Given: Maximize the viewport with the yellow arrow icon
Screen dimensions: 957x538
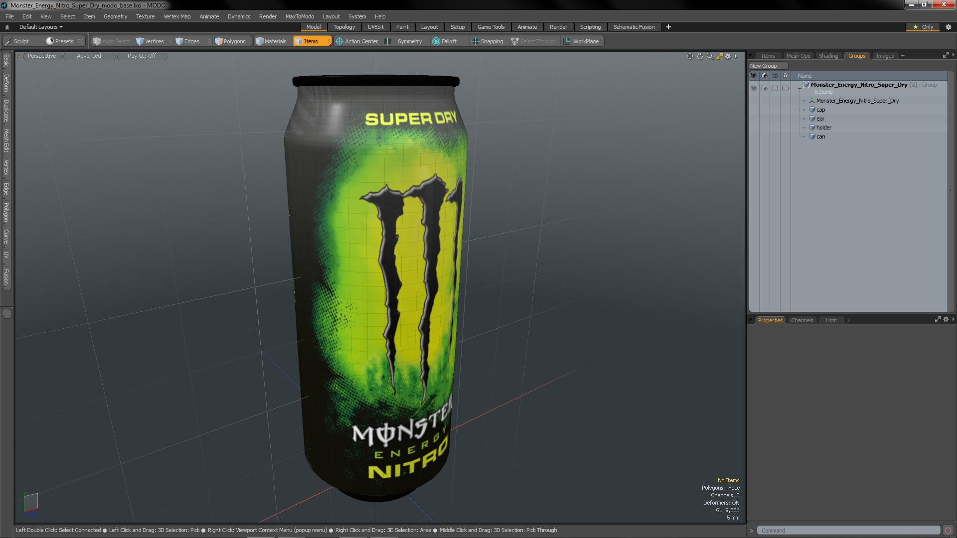Looking at the screenshot, I should point(719,56).
